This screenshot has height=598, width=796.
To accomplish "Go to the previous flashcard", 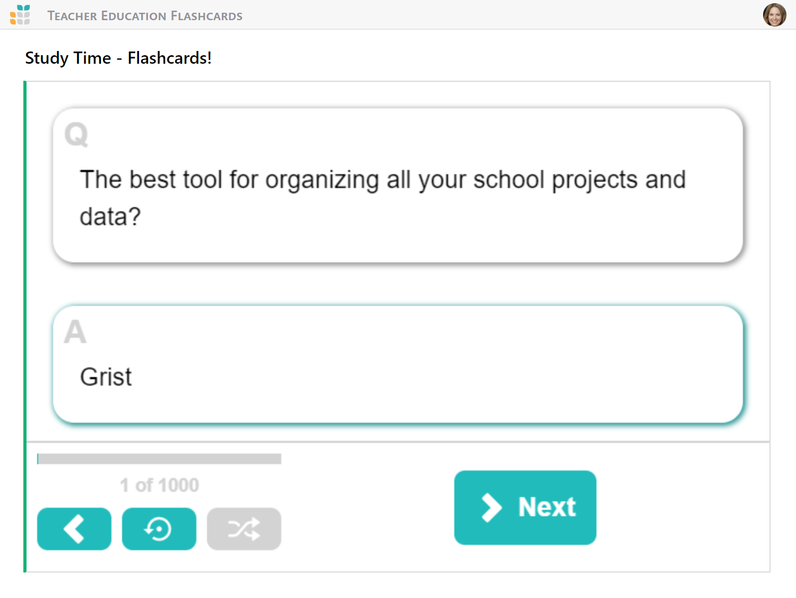I will [x=74, y=529].
